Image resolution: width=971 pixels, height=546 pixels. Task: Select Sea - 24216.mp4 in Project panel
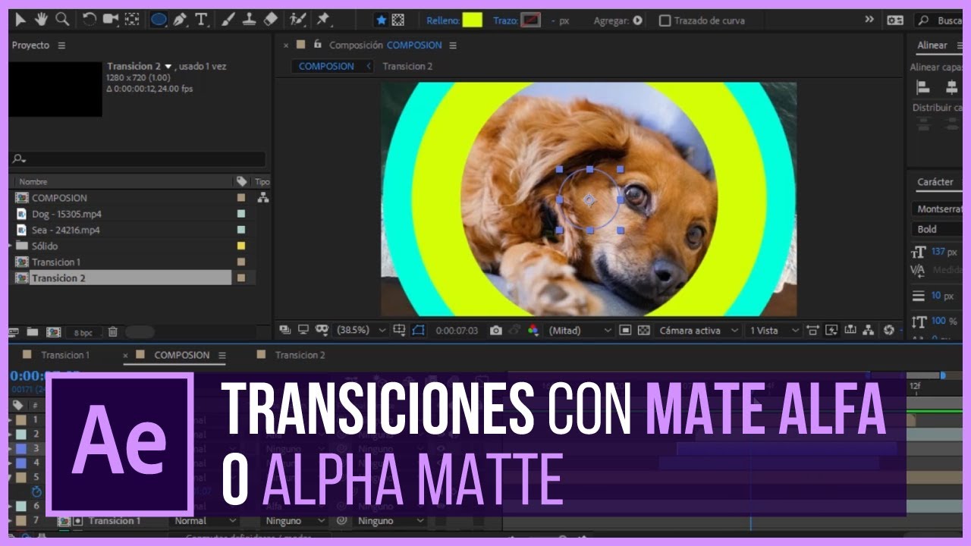(x=65, y=230)
